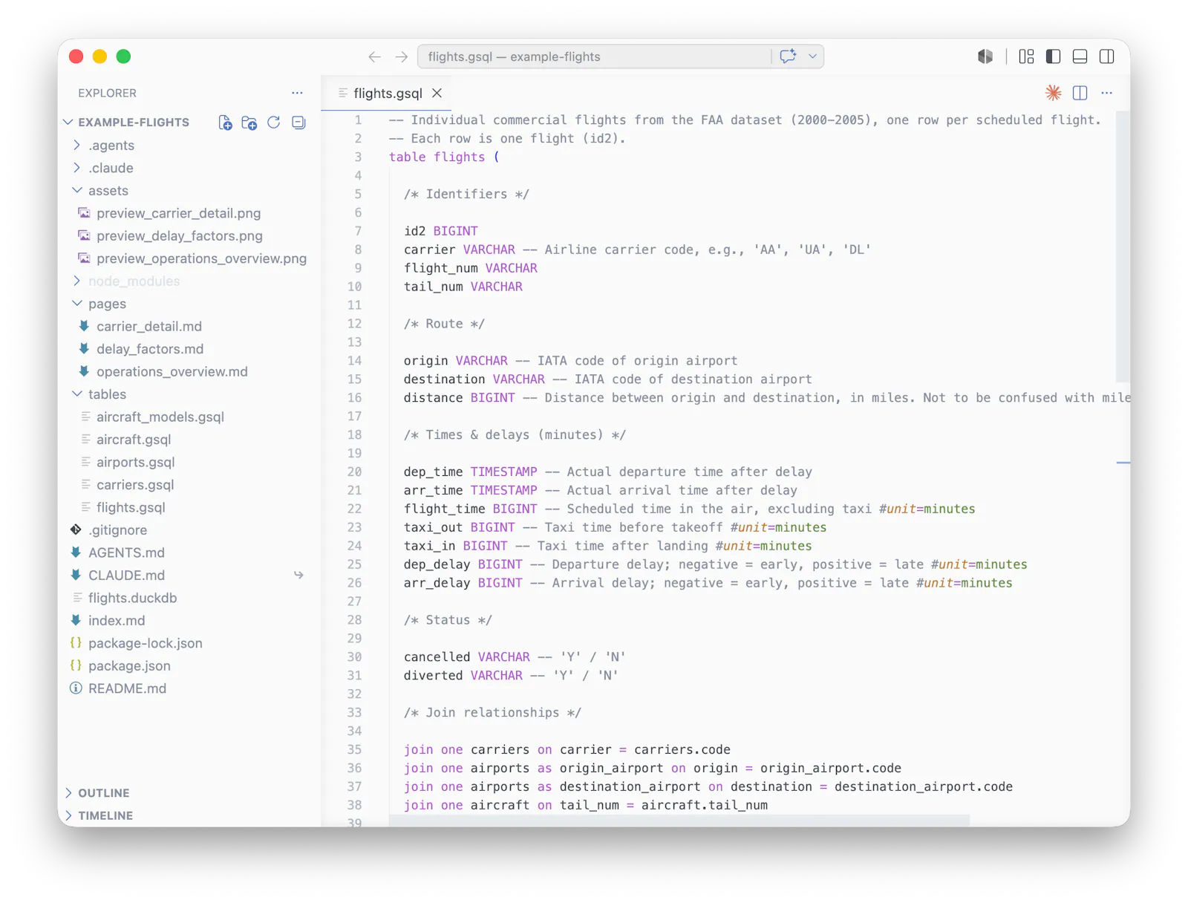Toggle primary side bar visibility

tap(1054, 56)
